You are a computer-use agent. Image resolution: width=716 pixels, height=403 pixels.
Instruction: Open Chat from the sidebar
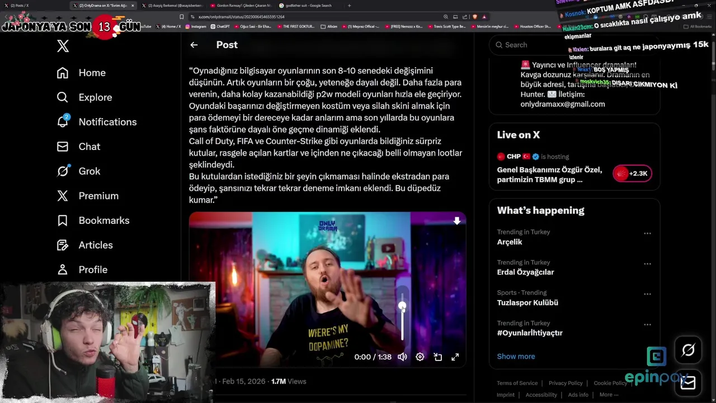78,147
